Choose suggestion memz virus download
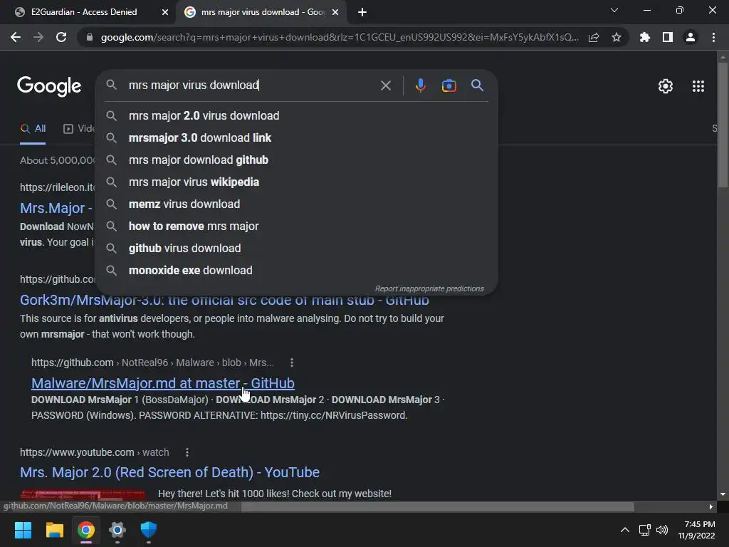Image resolution: width=729 pixels, height=547 pixels. [x=296, y=204]
